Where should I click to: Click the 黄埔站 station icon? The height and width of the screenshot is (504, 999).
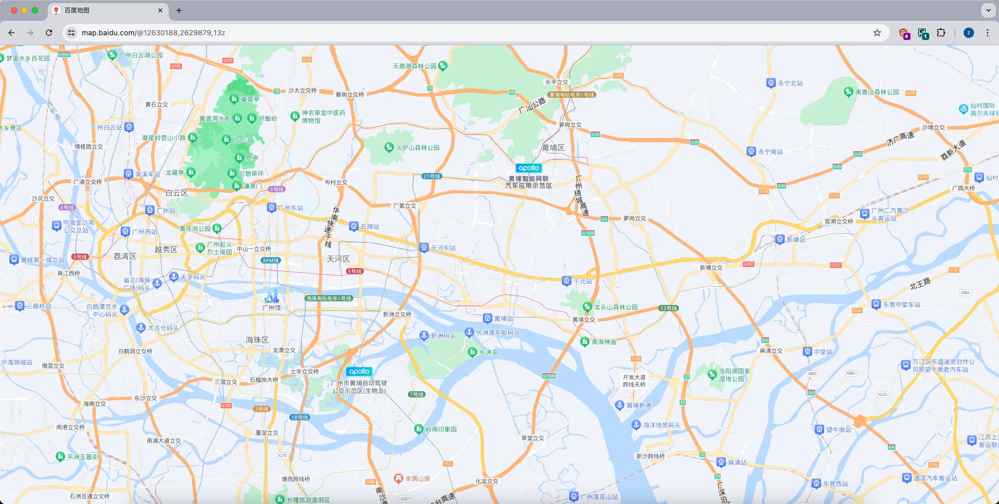pos(487,319)
